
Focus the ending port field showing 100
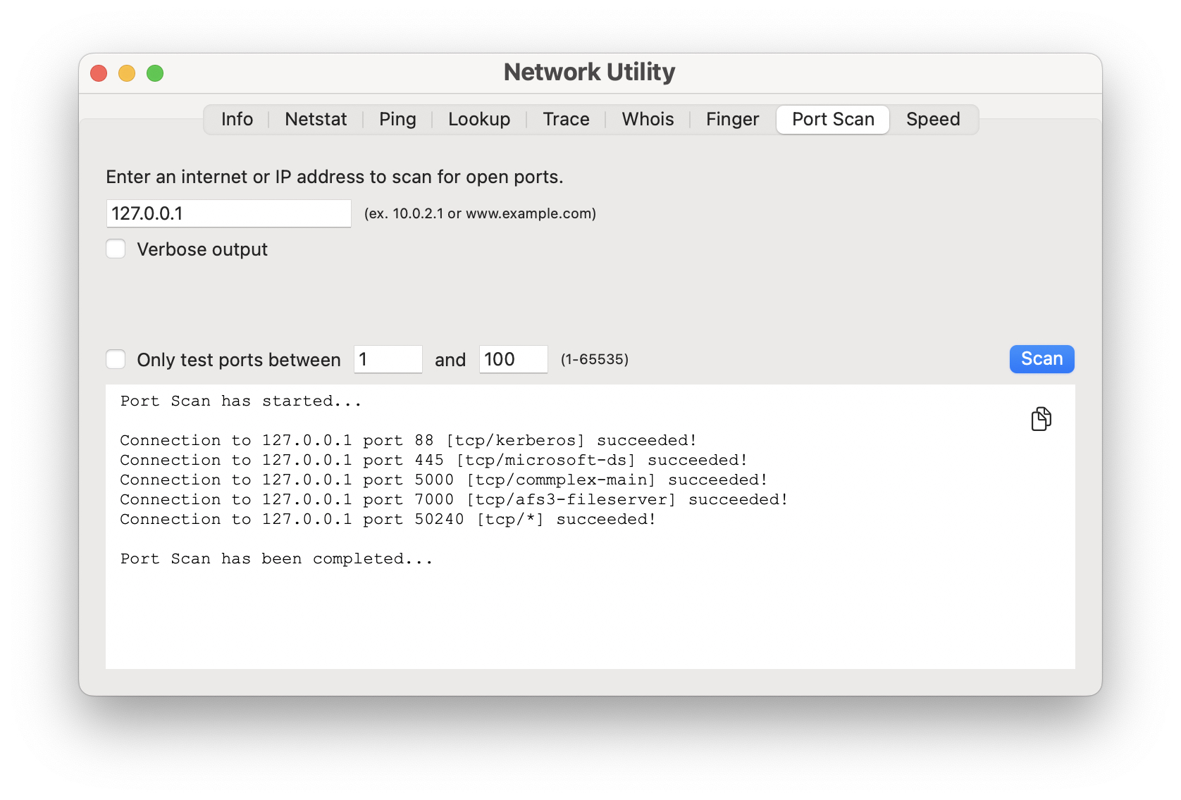[513, 360]
